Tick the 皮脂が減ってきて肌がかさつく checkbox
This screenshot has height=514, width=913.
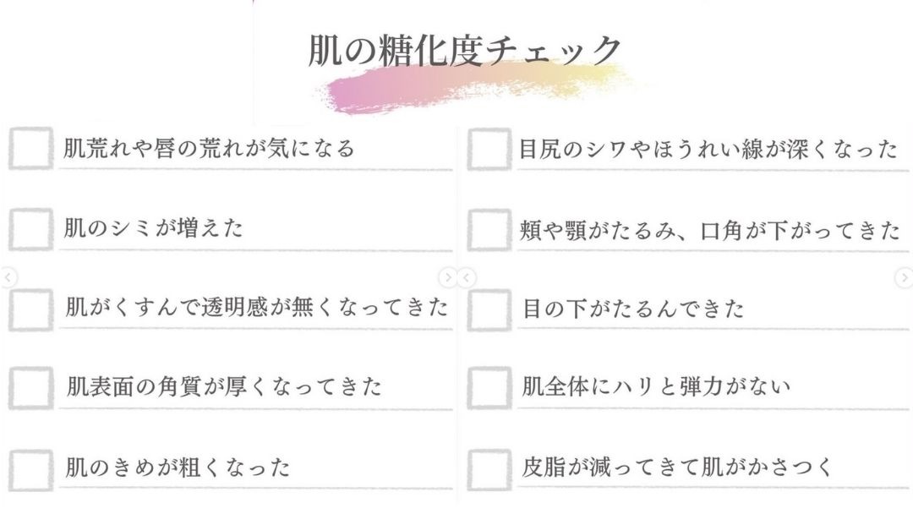pos(489,469)
